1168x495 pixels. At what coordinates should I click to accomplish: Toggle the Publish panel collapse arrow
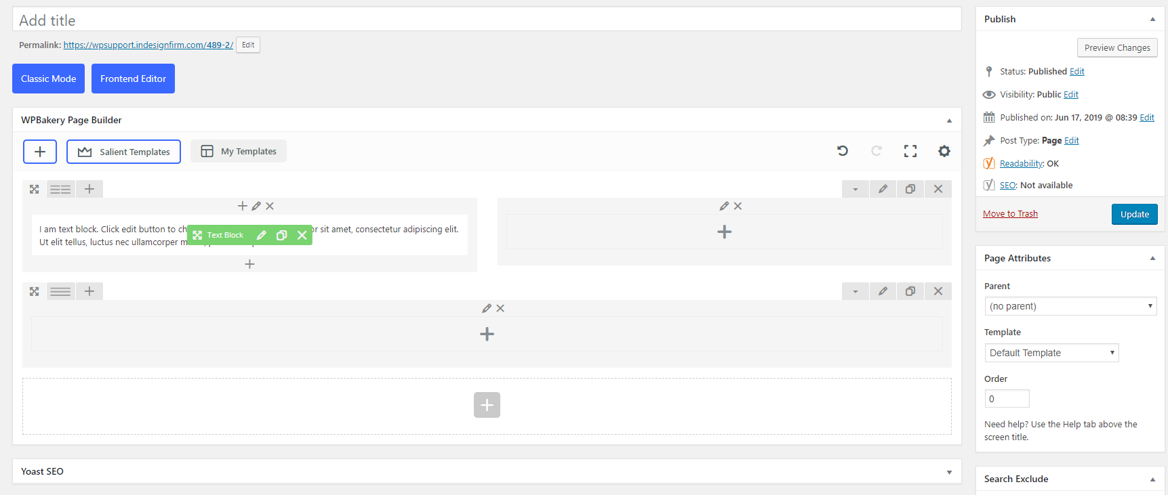point(1152,19)
